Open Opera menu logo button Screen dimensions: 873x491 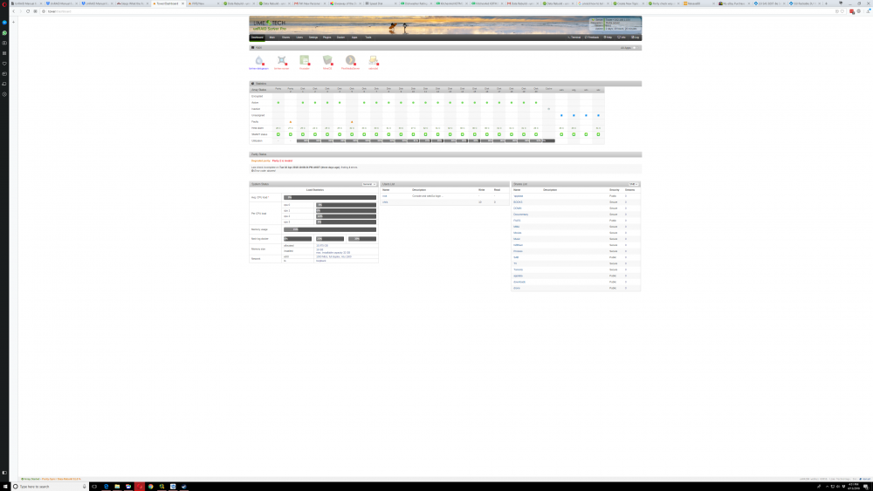pyautogui.click(x=4, y=3)
